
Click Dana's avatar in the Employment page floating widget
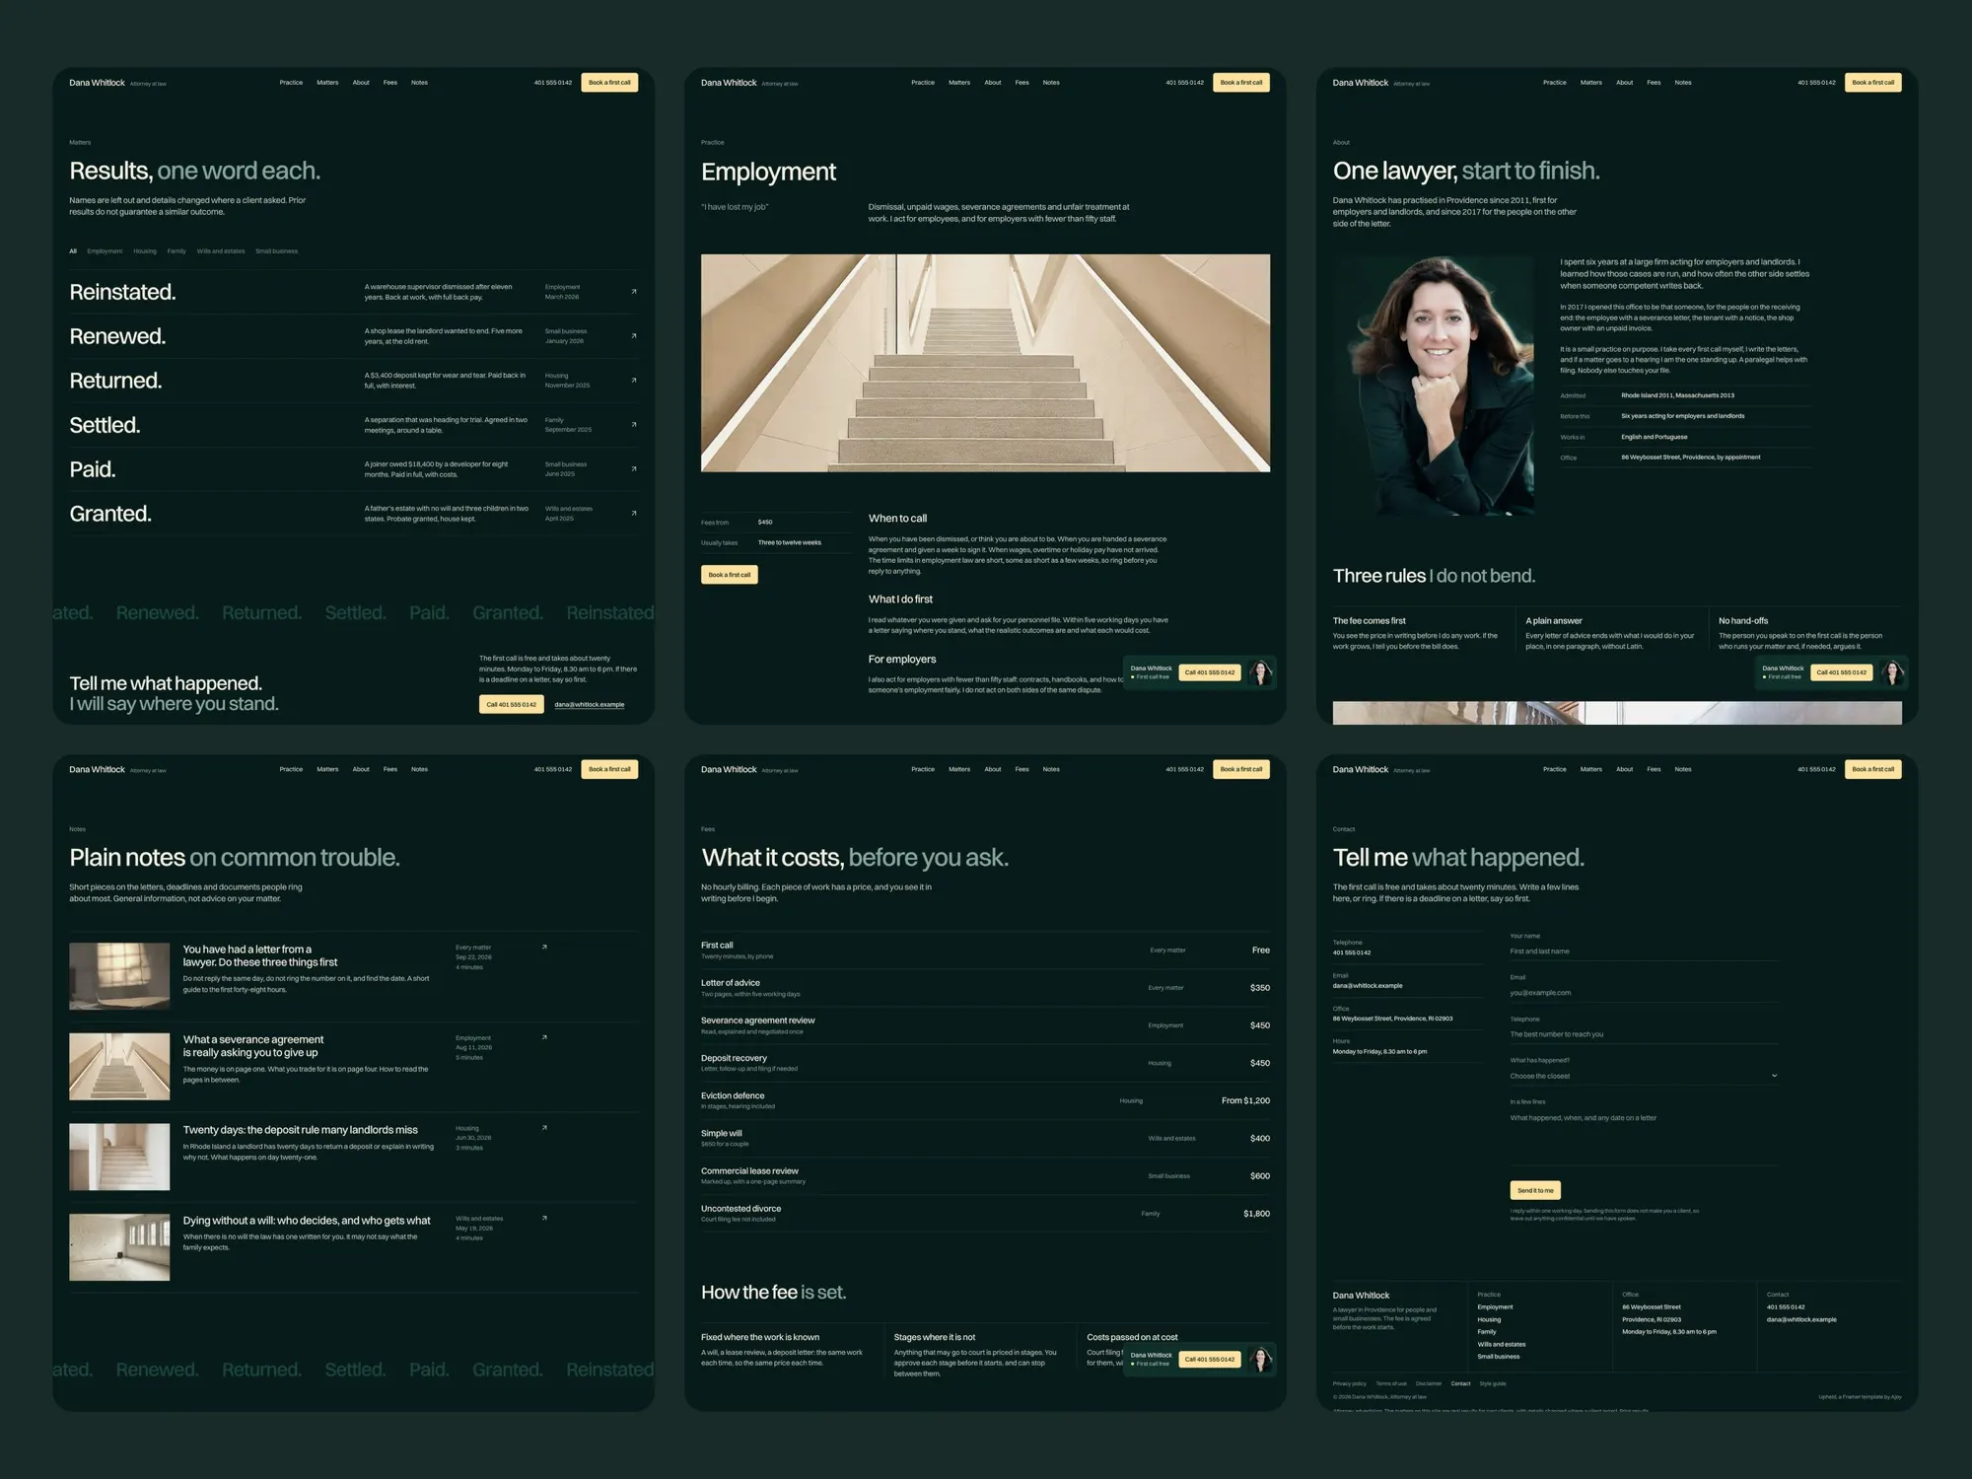tap(1260, 672)
